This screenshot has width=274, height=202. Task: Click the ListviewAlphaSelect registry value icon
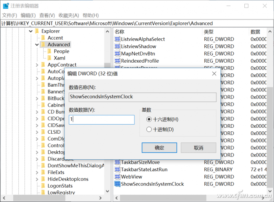point(118,39)
